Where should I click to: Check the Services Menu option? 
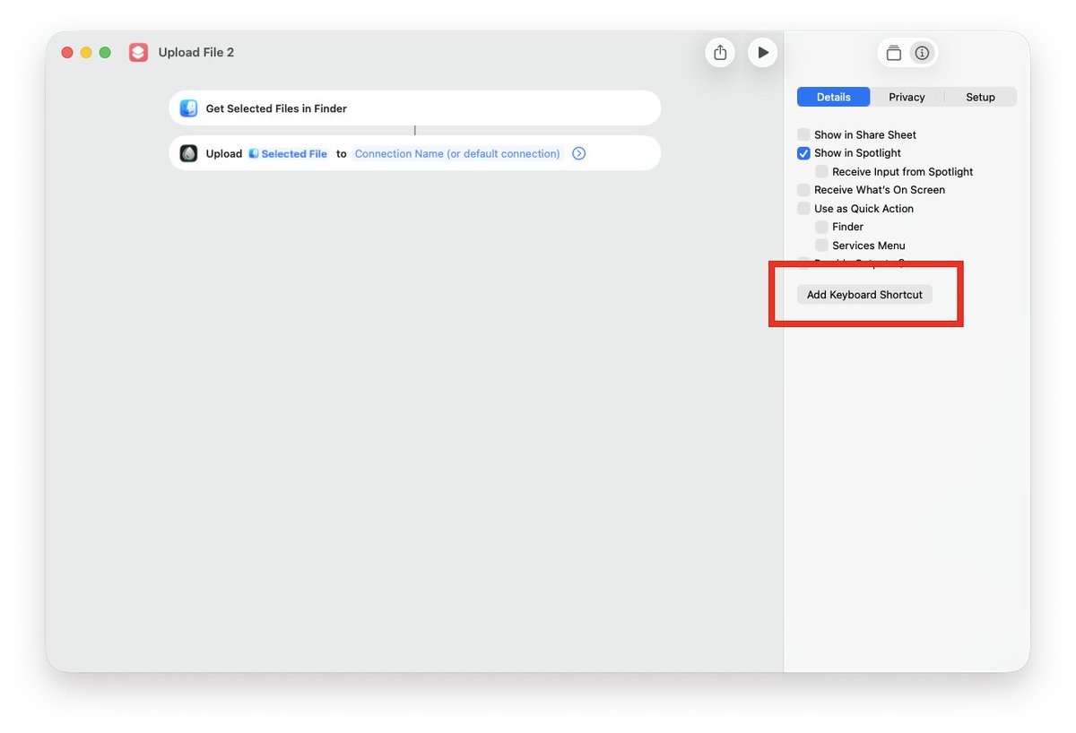[821, 246]
